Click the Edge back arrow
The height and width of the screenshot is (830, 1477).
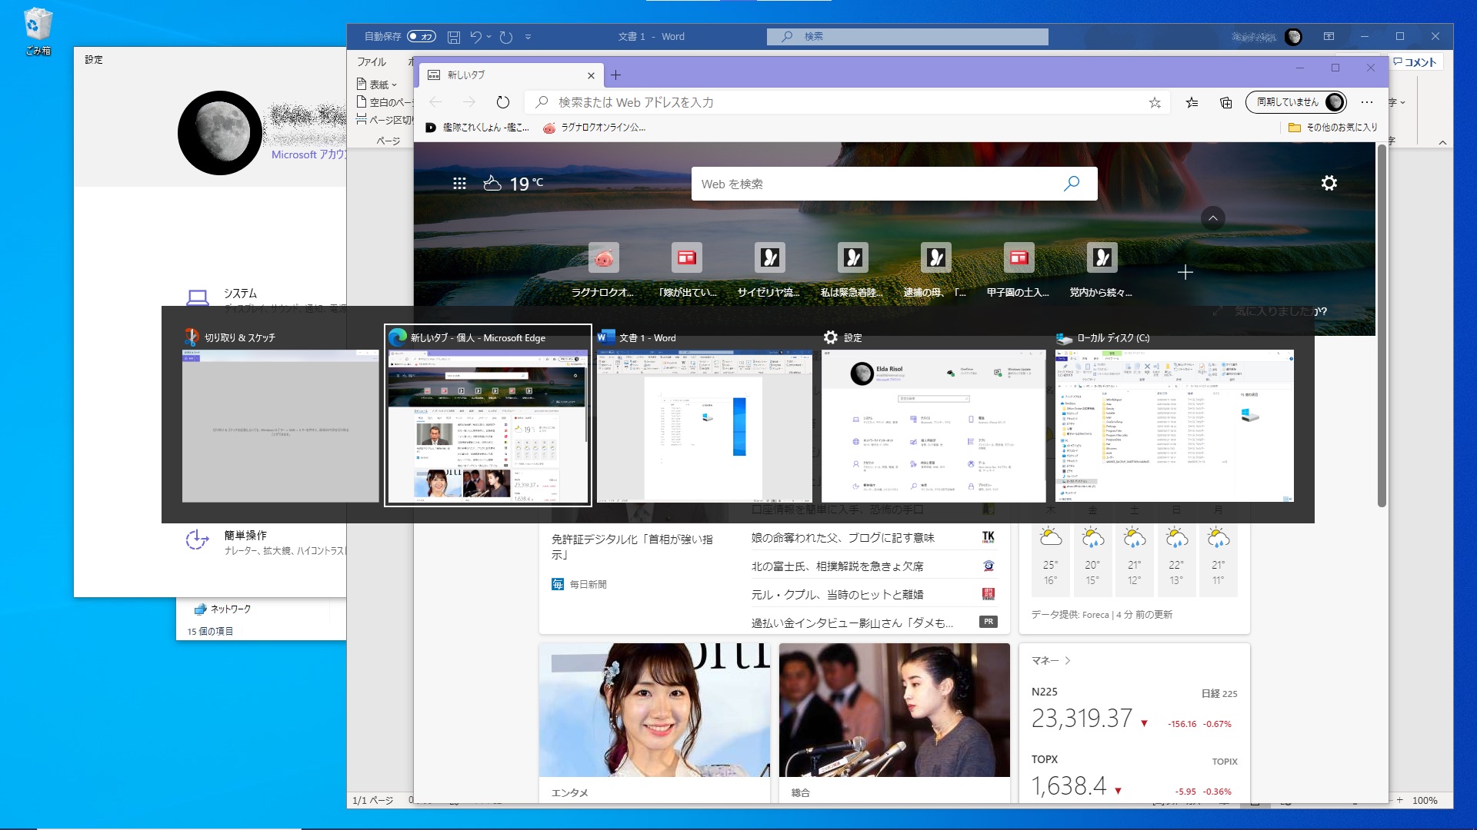[435, 102]
